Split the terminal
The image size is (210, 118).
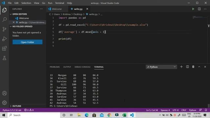(187, 67)
